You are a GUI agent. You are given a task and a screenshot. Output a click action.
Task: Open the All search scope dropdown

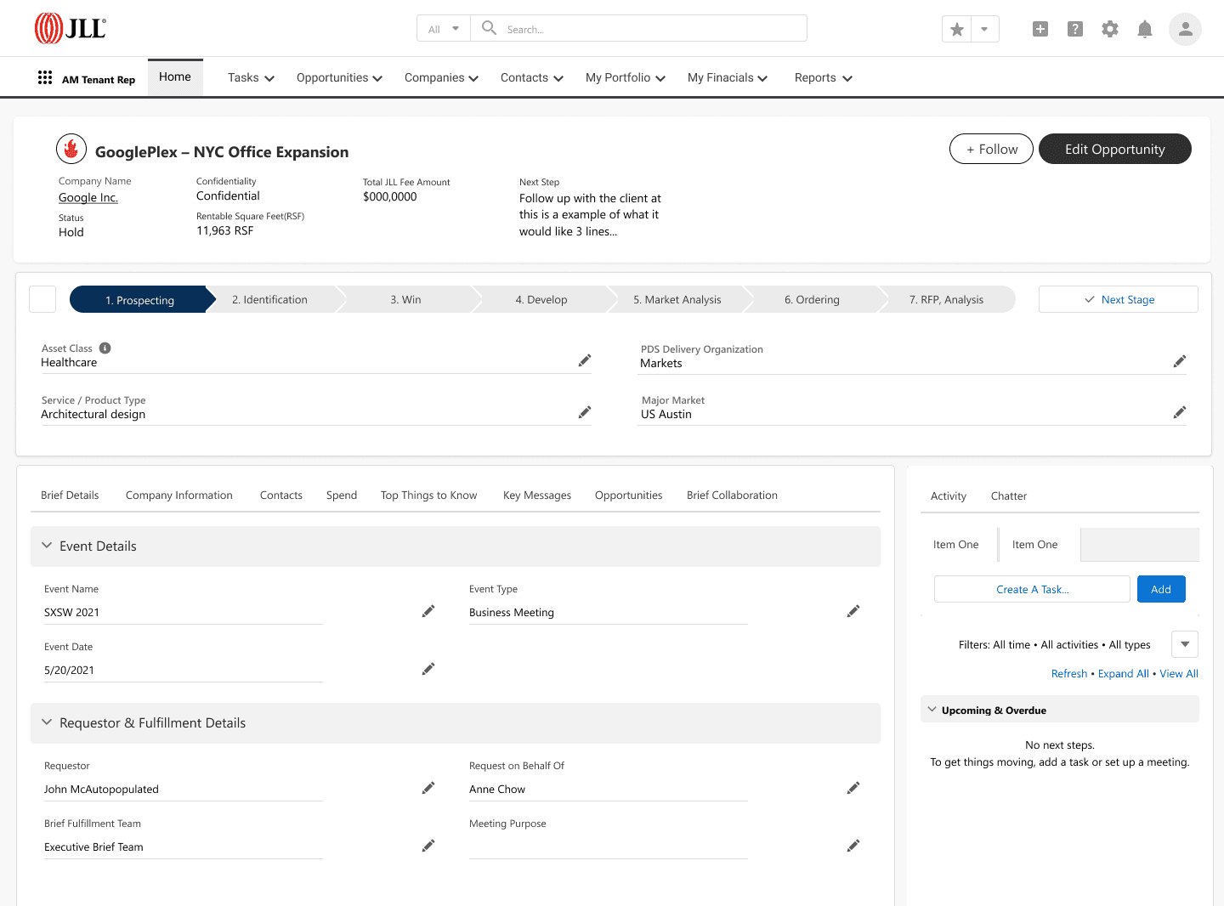(444, 29)
